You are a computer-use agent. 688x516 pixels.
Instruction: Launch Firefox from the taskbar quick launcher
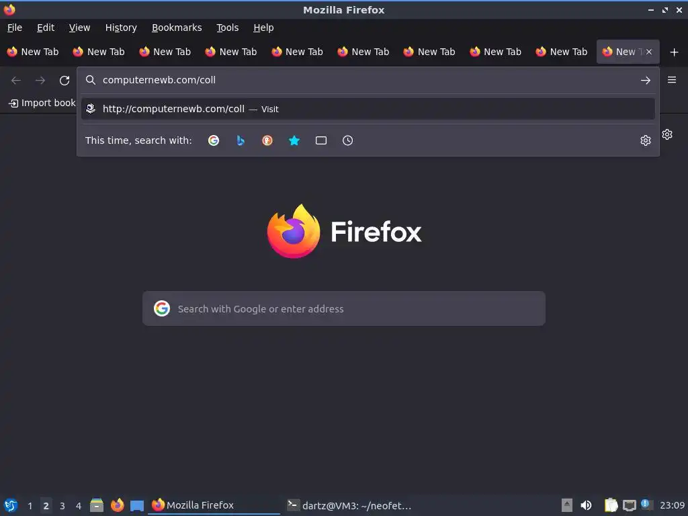pos(117,505)
